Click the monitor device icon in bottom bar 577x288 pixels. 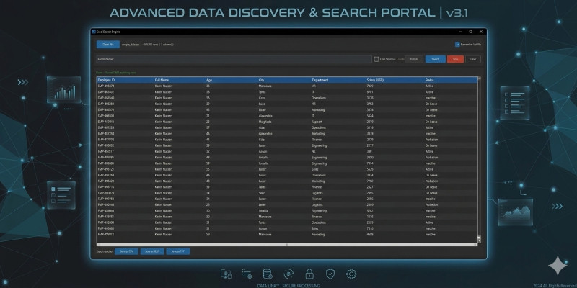pyautogui.click(x=226, y=274)
